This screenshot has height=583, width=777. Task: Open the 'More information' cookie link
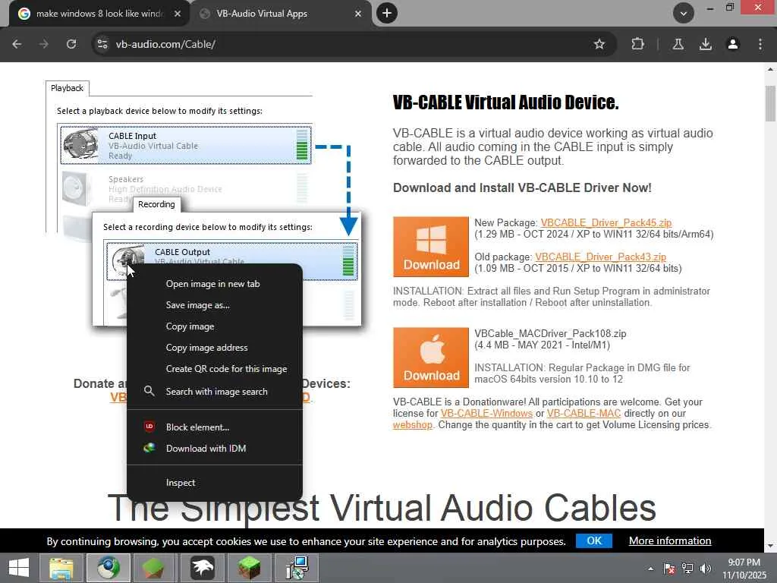[x=670, y=540]
